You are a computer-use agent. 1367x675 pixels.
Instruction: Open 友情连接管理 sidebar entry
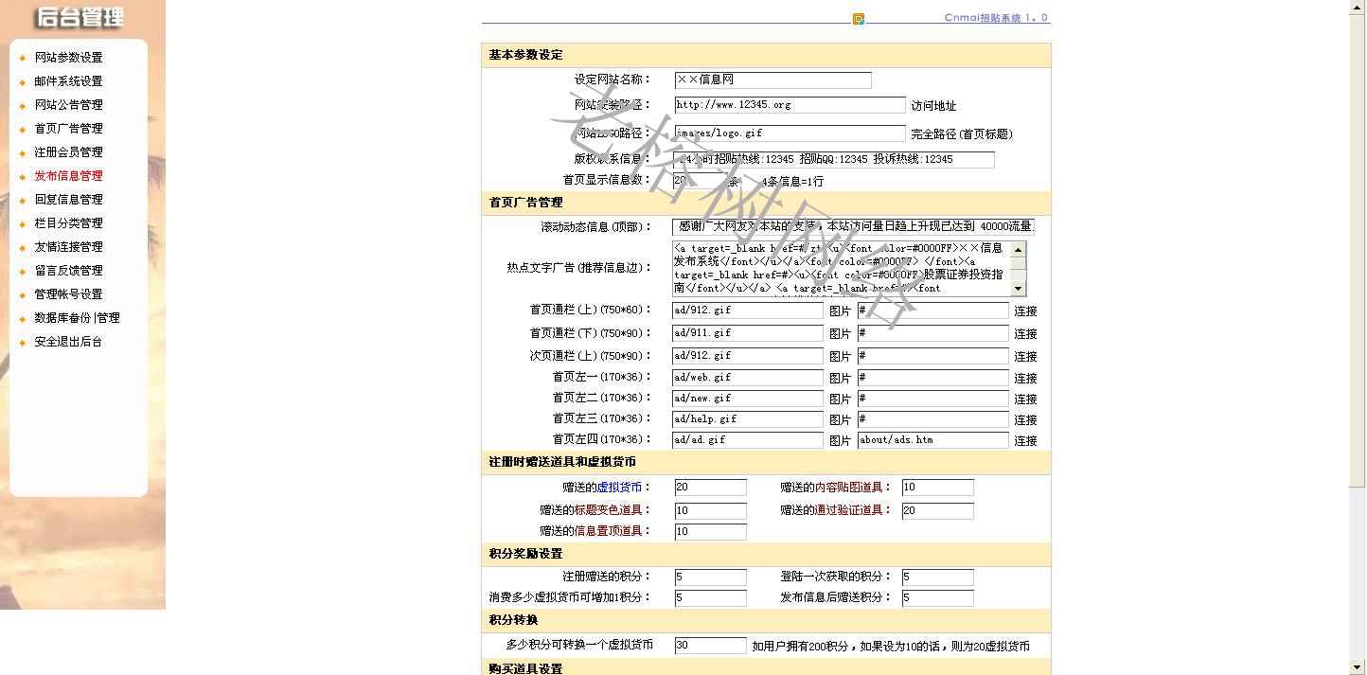click(x=68, y=247)
